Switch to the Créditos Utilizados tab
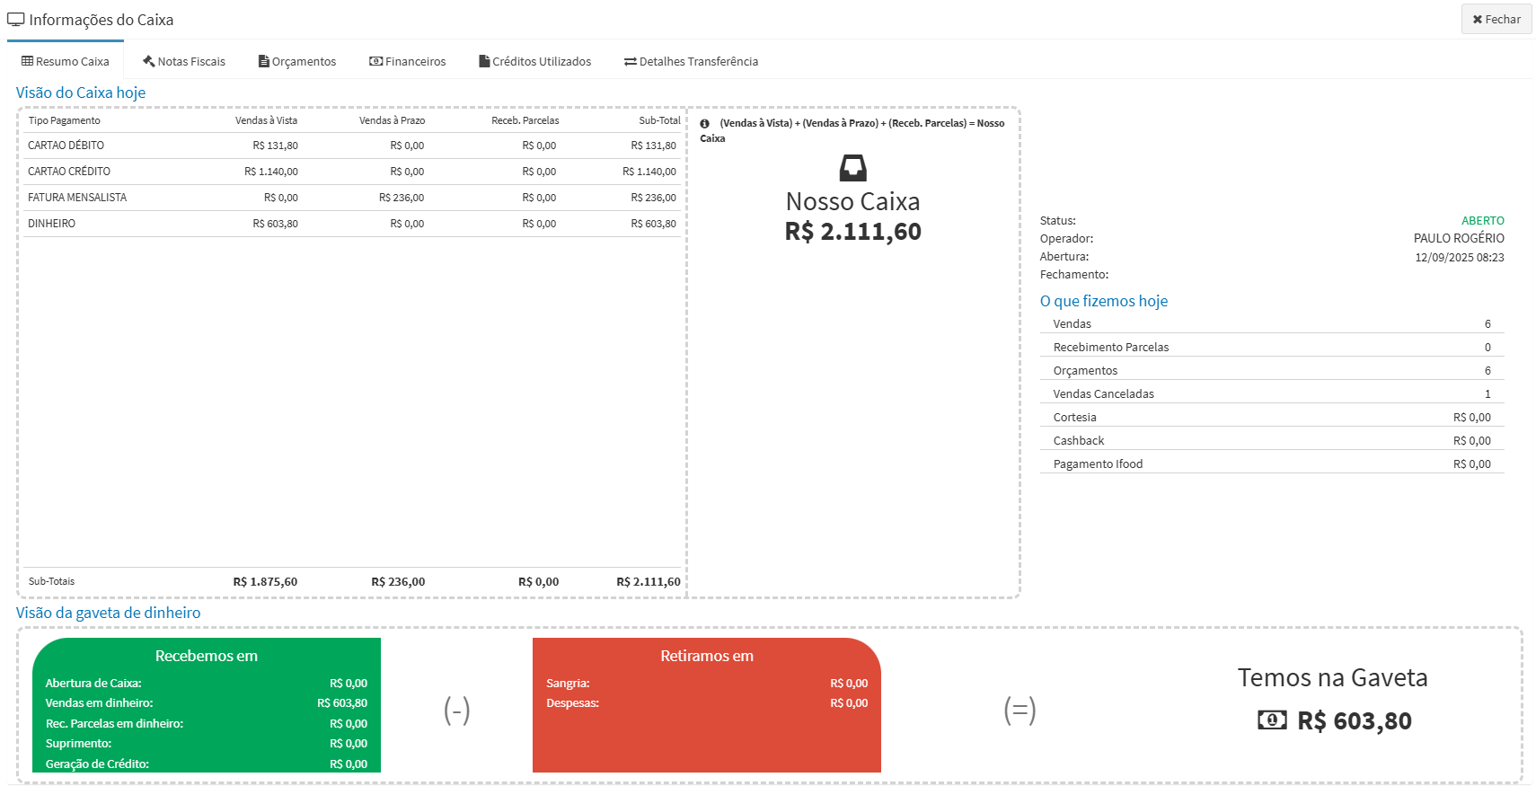This screenshot has height=786, width=1536. 534,61
